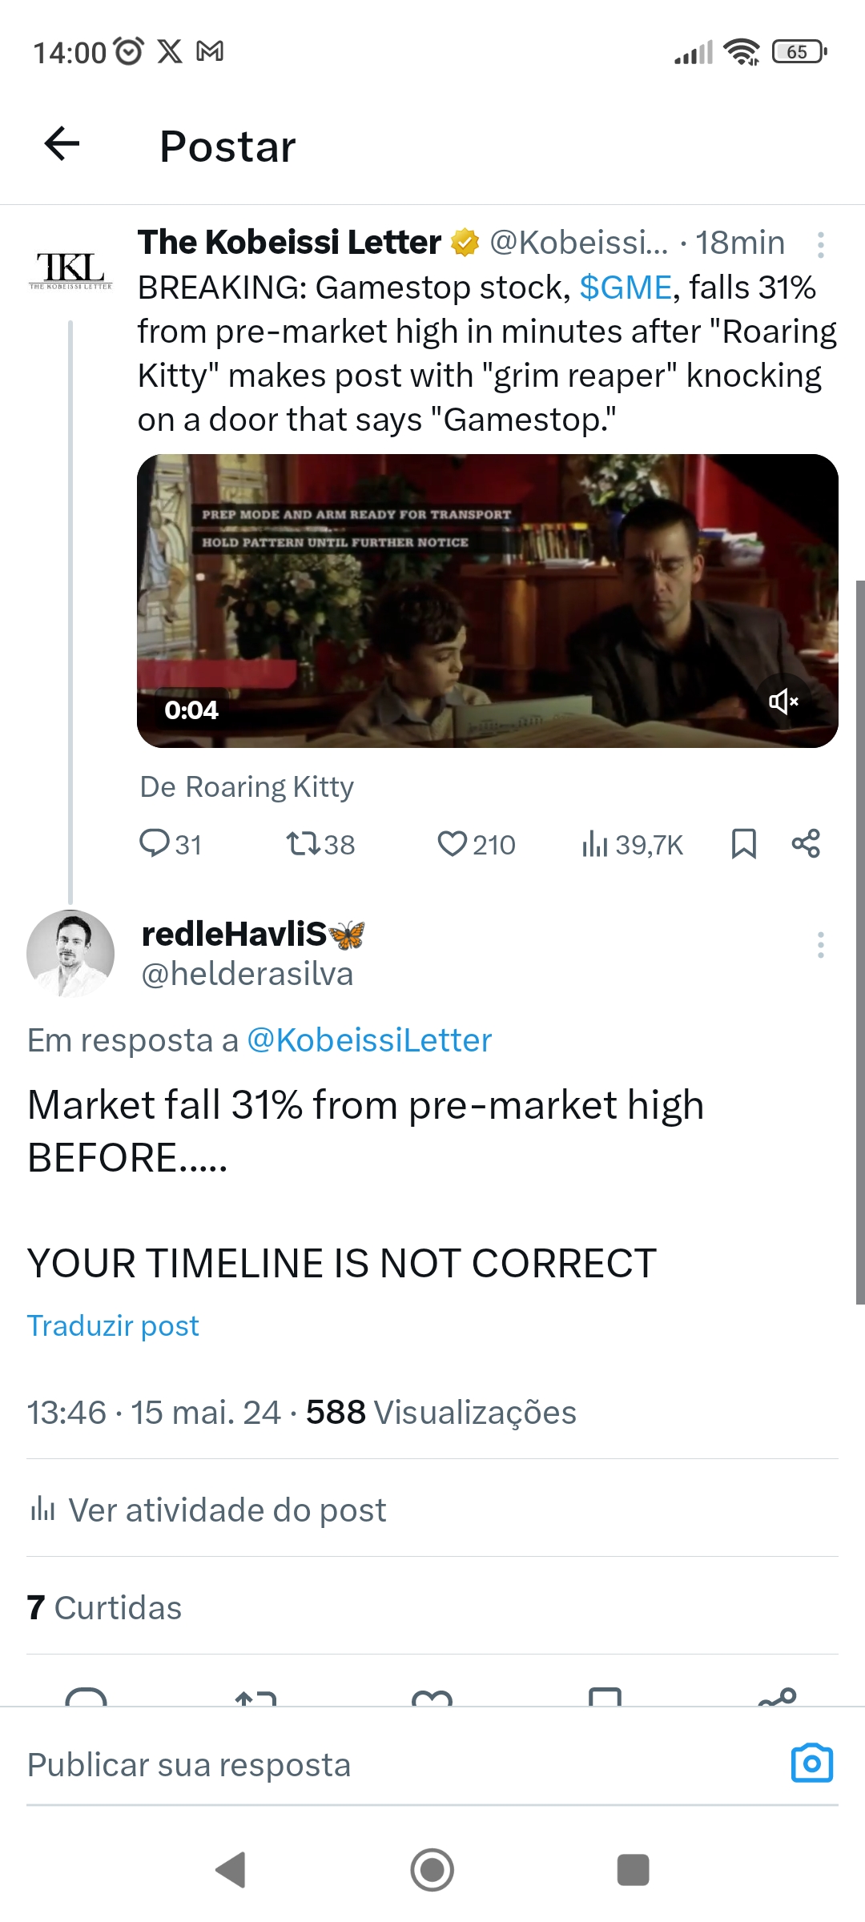Open three-dot menu on Kobeissi Letter post

coord(821,244)
